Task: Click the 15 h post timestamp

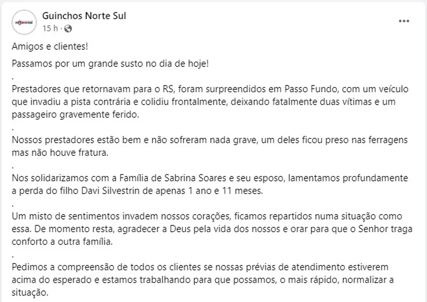Action: pos(50,28)
